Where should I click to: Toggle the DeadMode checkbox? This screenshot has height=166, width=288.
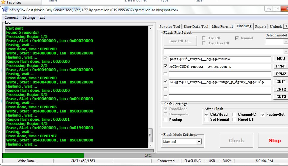coord(165,109)
